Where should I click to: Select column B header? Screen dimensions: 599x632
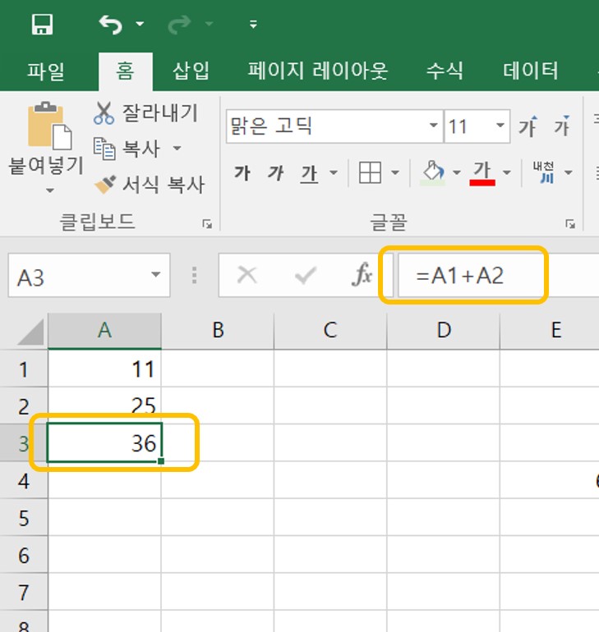(218, 331)
